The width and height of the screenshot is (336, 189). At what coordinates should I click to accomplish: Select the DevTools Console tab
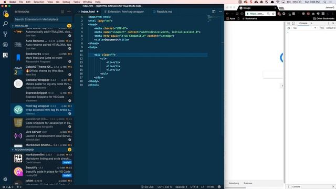click(303, 23)
